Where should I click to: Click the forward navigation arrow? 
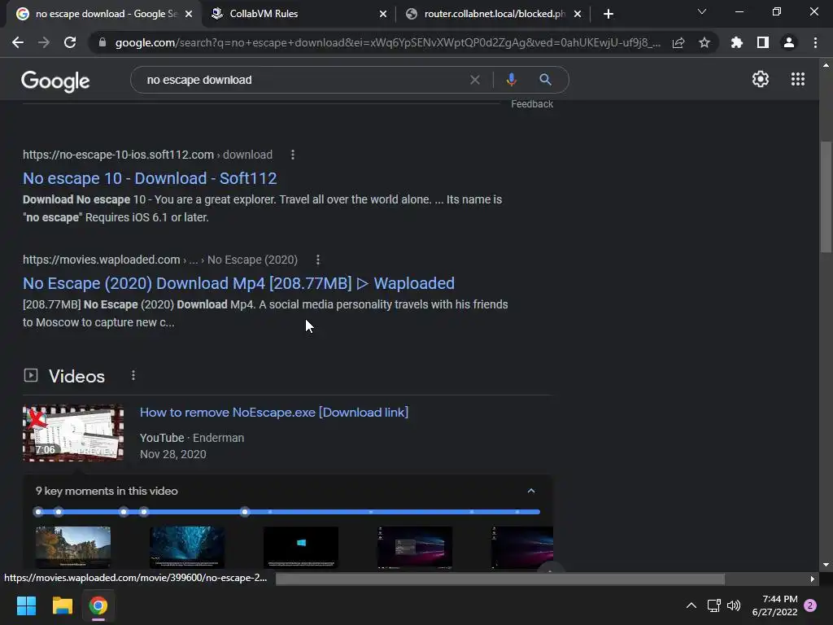click(x=44, y=42)
